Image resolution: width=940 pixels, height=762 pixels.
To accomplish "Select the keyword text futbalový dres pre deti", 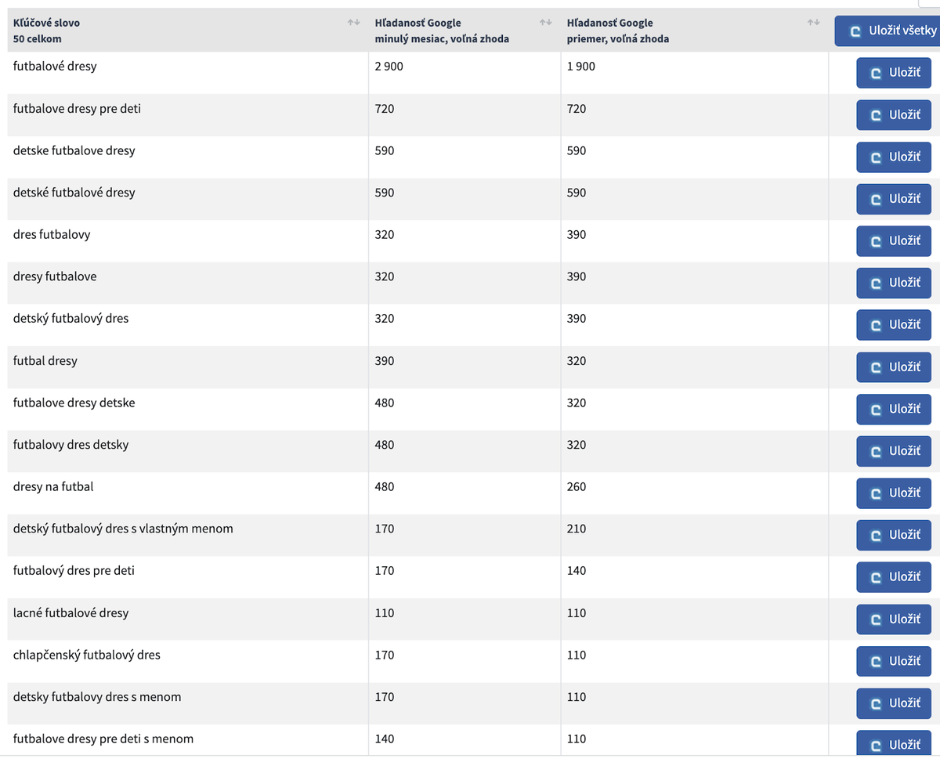I will click(74, 571).
